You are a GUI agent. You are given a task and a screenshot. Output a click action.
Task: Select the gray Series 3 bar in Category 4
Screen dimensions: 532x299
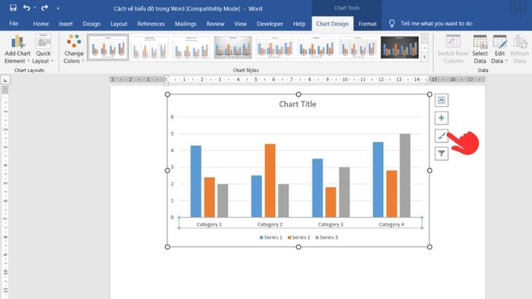405,175
